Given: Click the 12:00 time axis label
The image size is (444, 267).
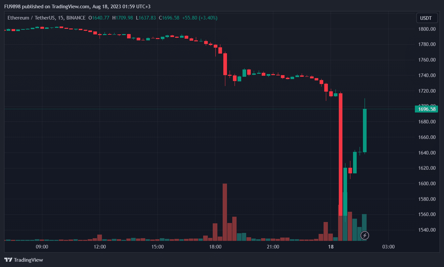Looking at the screenshot, I should pyautogui.click(x=100, y=247).
